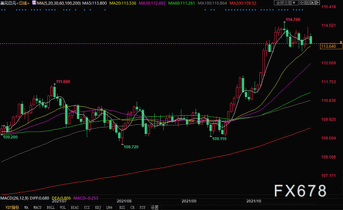Select the VIP指标 tab
The width and height of the screenshot is (343, 210).
click(12, 207)
